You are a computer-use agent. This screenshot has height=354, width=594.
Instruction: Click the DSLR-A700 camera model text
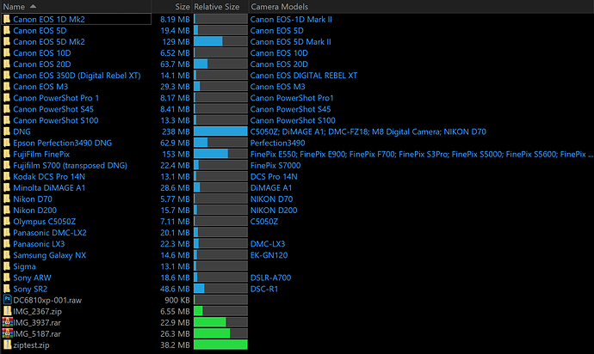270,278
